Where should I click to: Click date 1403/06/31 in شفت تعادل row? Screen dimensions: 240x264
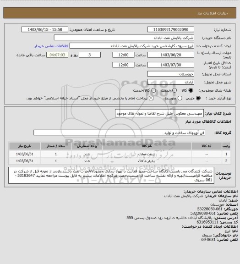(x=25, y=154)
